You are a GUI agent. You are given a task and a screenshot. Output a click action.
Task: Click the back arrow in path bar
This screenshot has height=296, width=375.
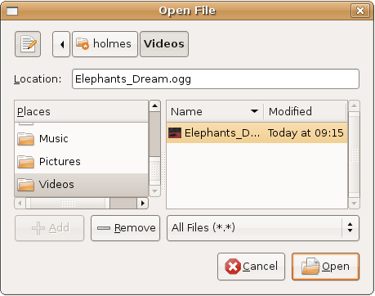coord(61,44)
